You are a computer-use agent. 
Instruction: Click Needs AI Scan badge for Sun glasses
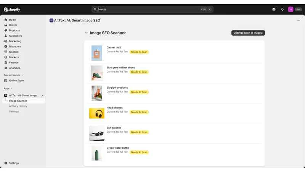point(139,132)
